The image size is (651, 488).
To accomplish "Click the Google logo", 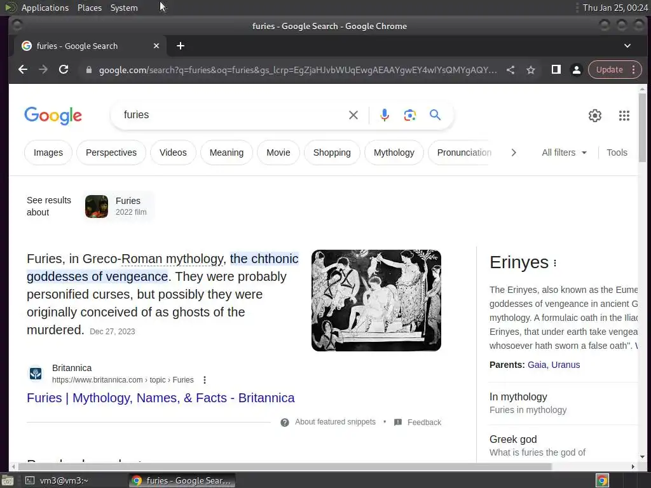I will pyautogui.click(x=53, y=116).
